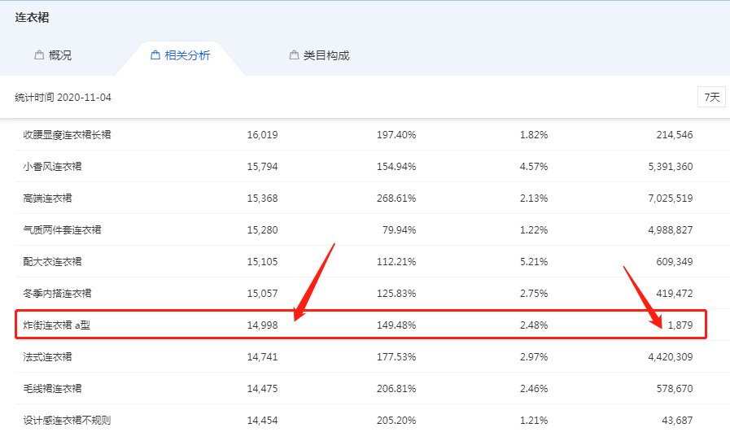This screenshot has width=730, height=432.
Task: Click the percentage 197.40%
Action: pos(396,135)
